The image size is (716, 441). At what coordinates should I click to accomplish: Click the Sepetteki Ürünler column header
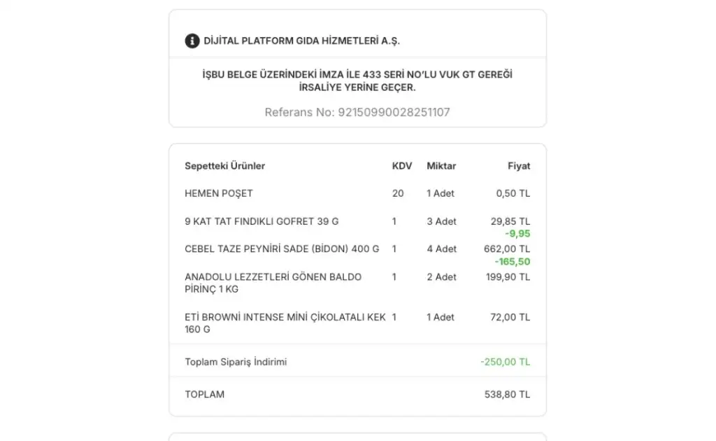point(224,166)
